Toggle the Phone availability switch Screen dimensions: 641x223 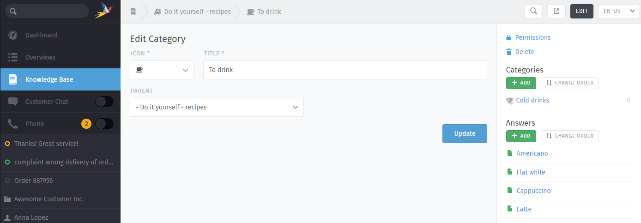(x=104, y=124)
